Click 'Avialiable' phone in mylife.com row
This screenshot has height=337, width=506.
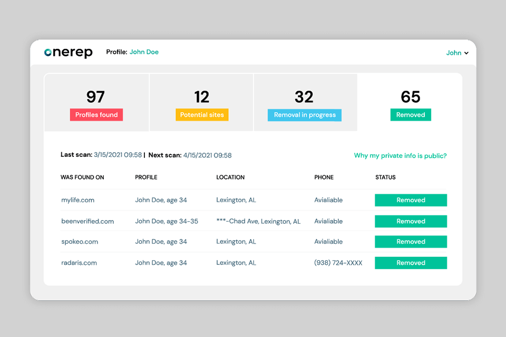click(x=328, y=200)
